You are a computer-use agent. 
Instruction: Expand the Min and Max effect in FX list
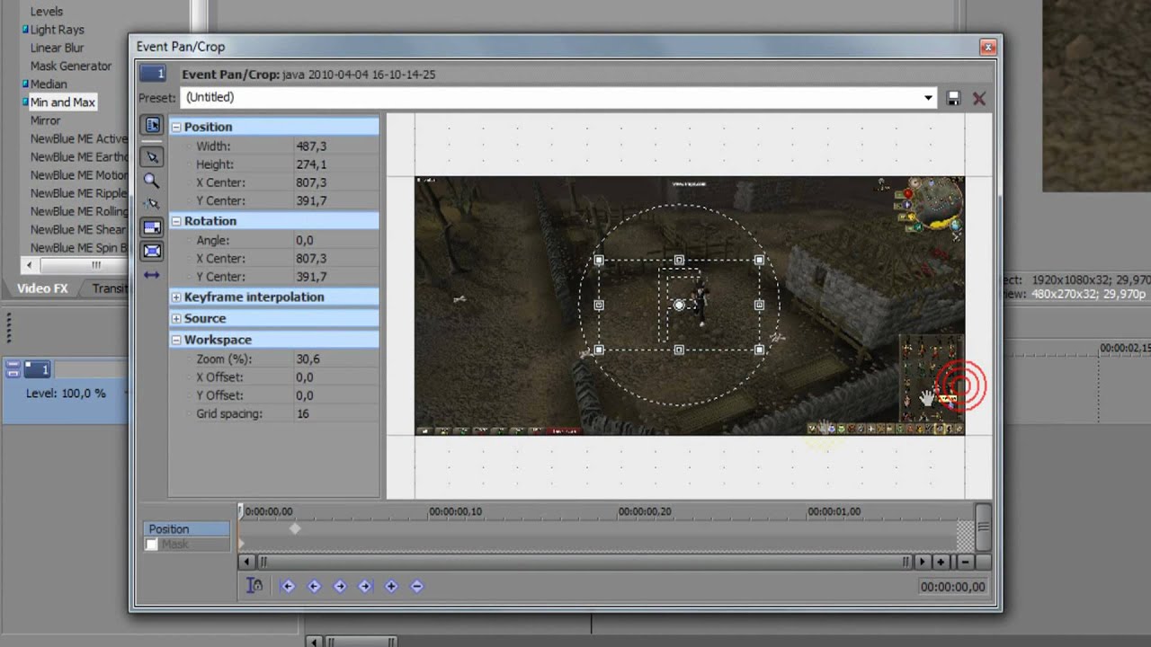click(x=26, y=102)
